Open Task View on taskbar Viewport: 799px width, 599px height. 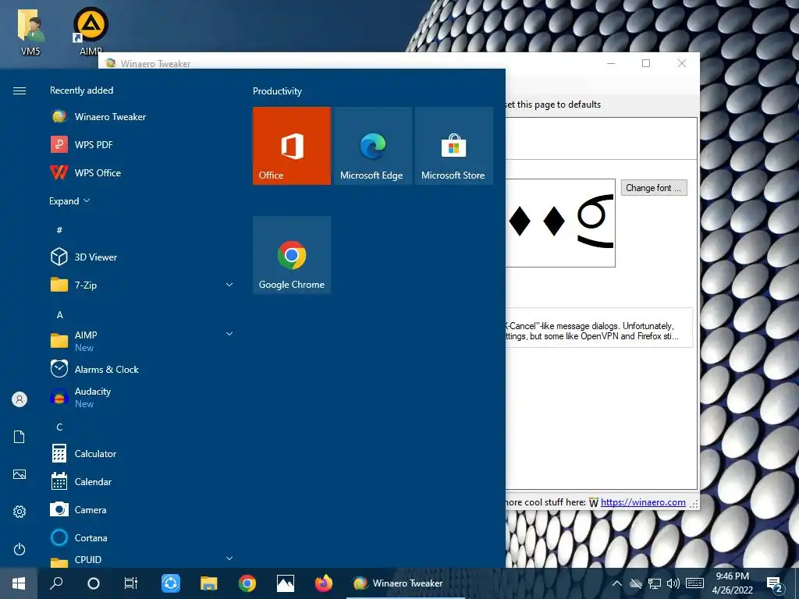click(131, 583)
